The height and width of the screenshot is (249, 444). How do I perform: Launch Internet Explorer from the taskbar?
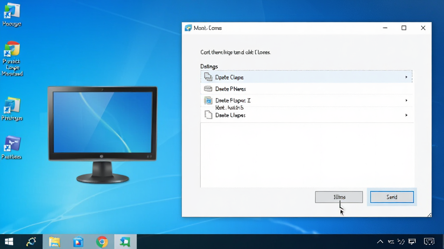(31, 242)
